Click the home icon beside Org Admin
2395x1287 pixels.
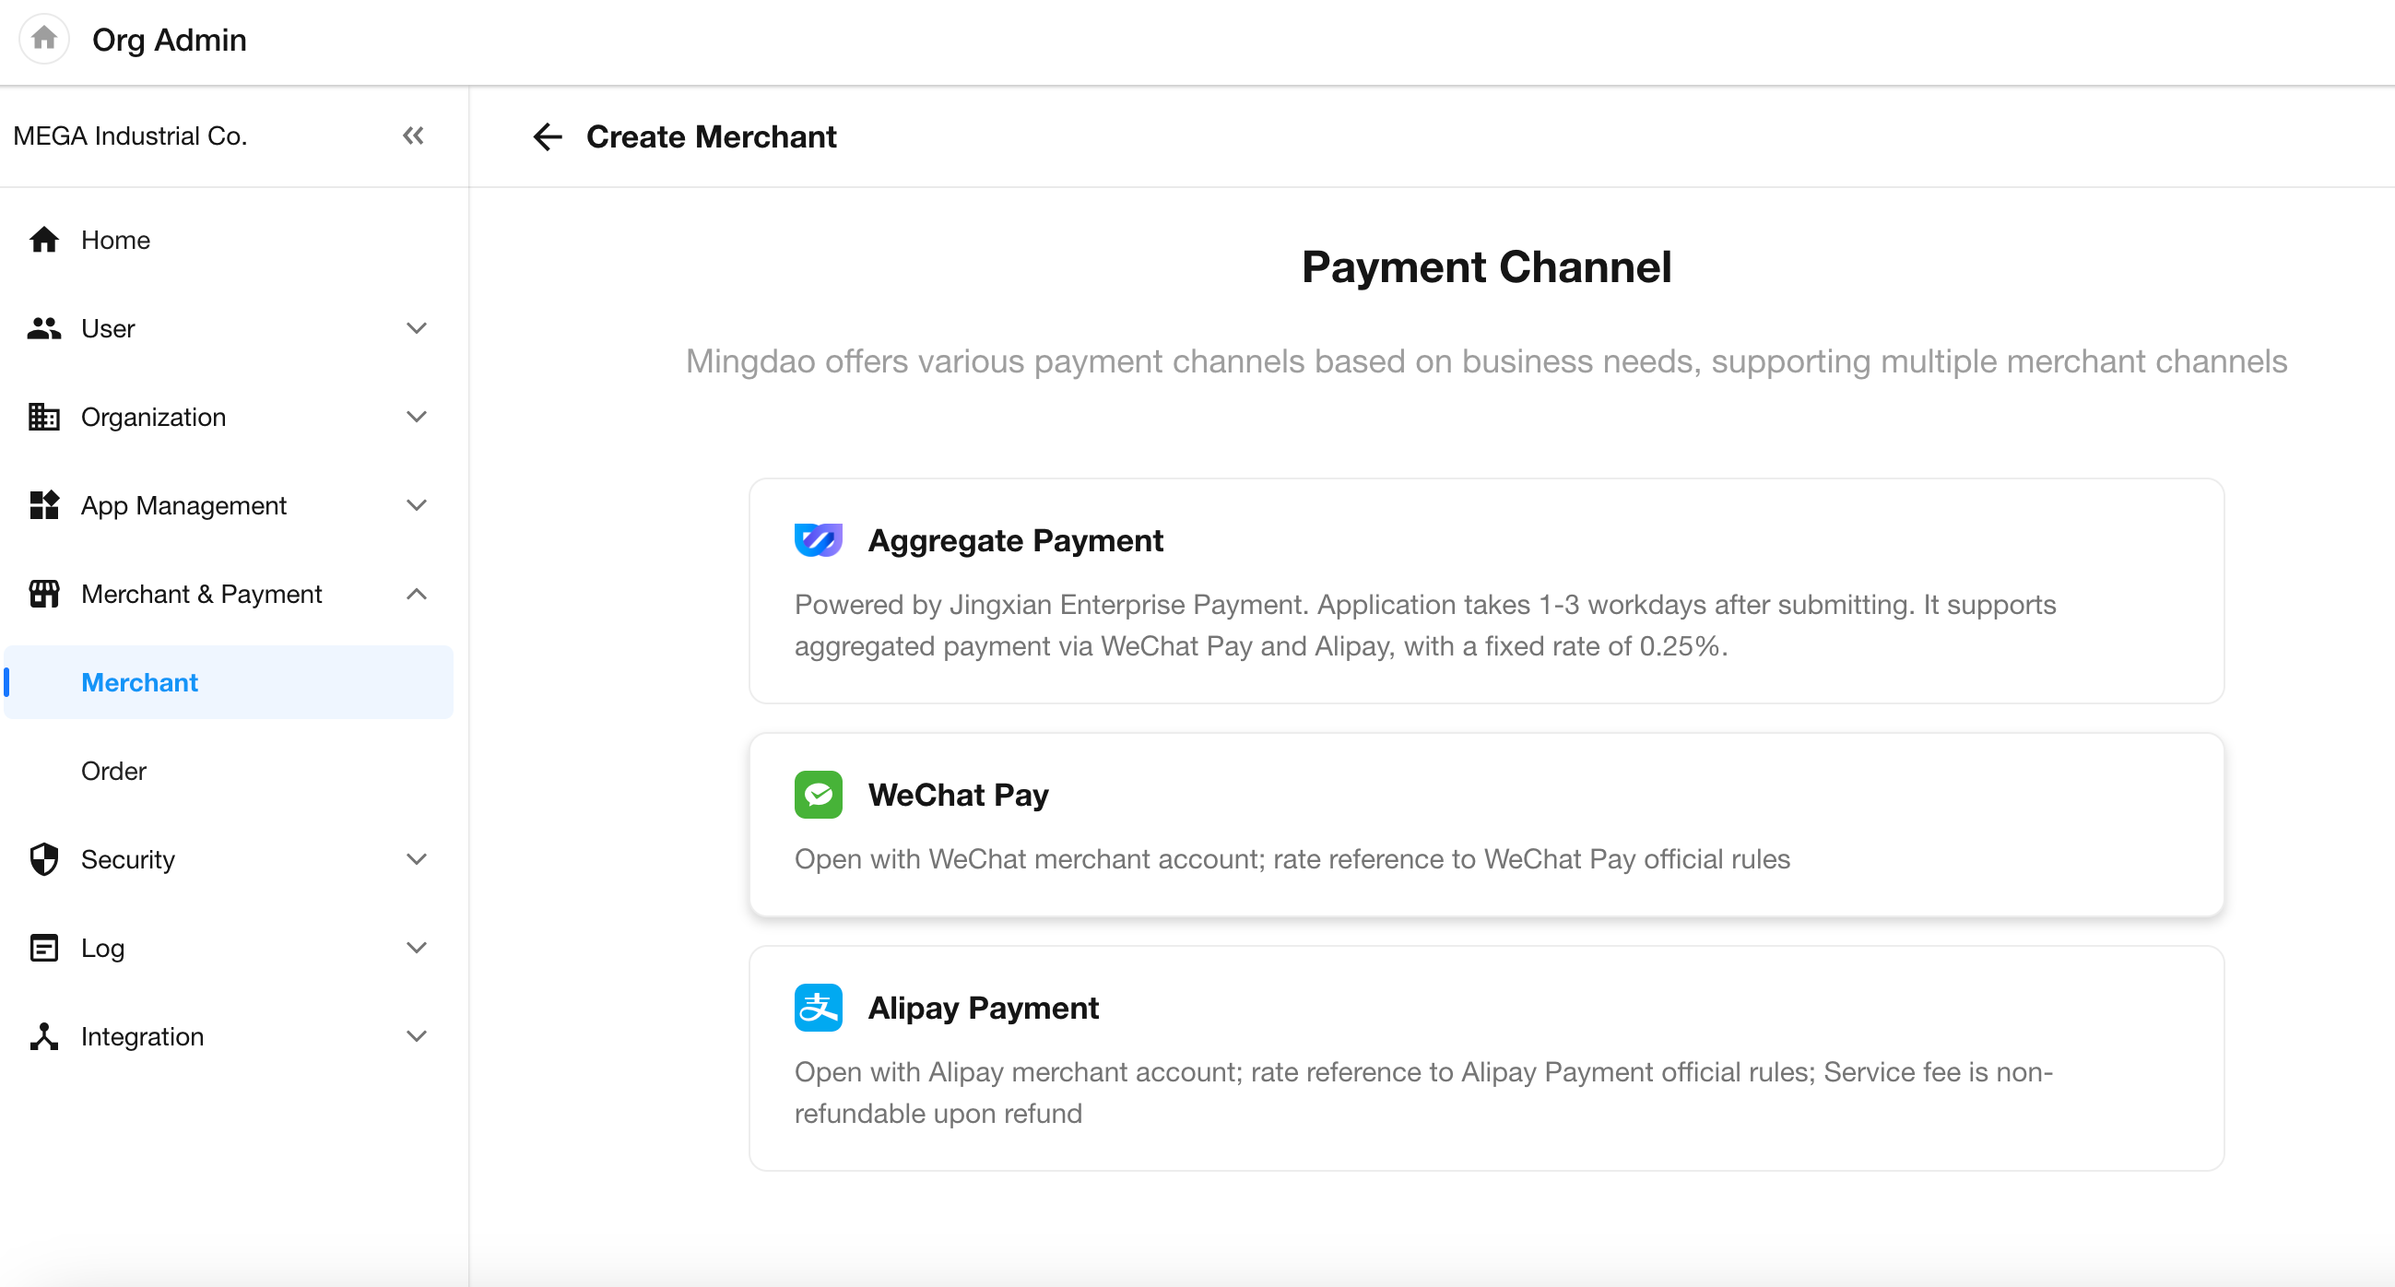point(43,39)
